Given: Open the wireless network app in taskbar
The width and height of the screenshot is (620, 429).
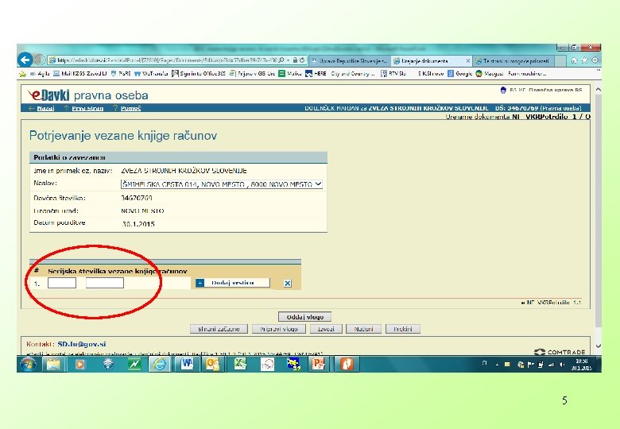Looking at the screenshot, I should pyautogui.click(x=107, y=364).
